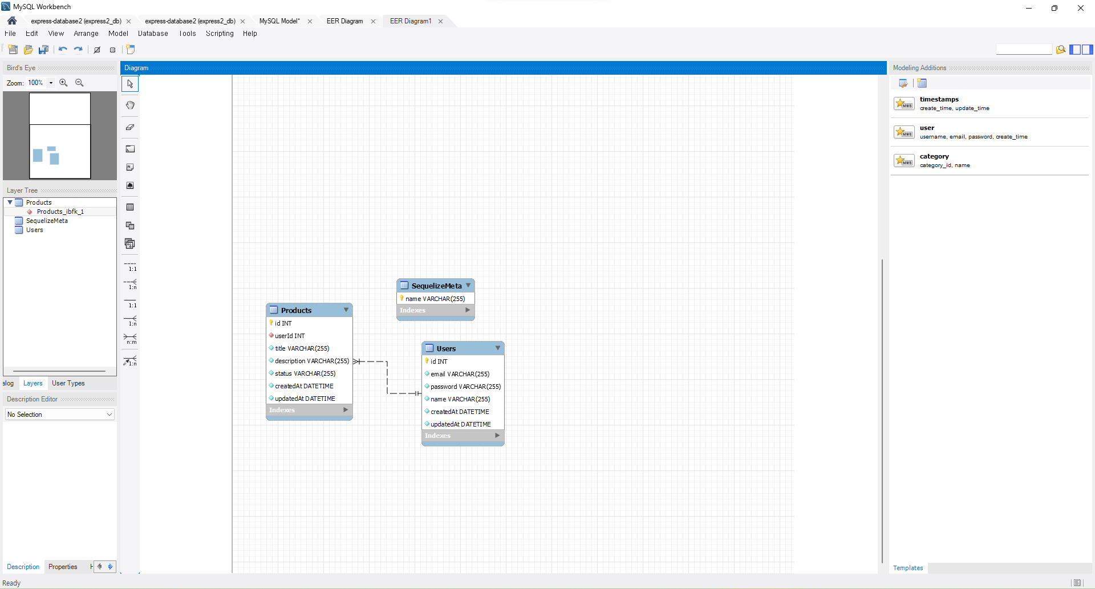Select the new Table tool

pos(130,207)
